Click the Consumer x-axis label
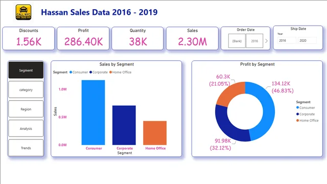 (94, 148)
